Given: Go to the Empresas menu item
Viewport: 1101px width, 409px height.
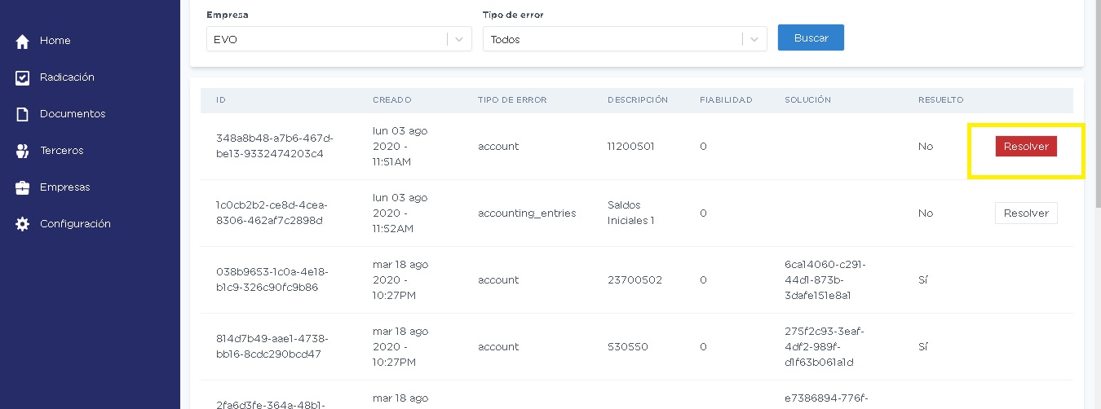Looking at the screenshot, I should [64, 187].
